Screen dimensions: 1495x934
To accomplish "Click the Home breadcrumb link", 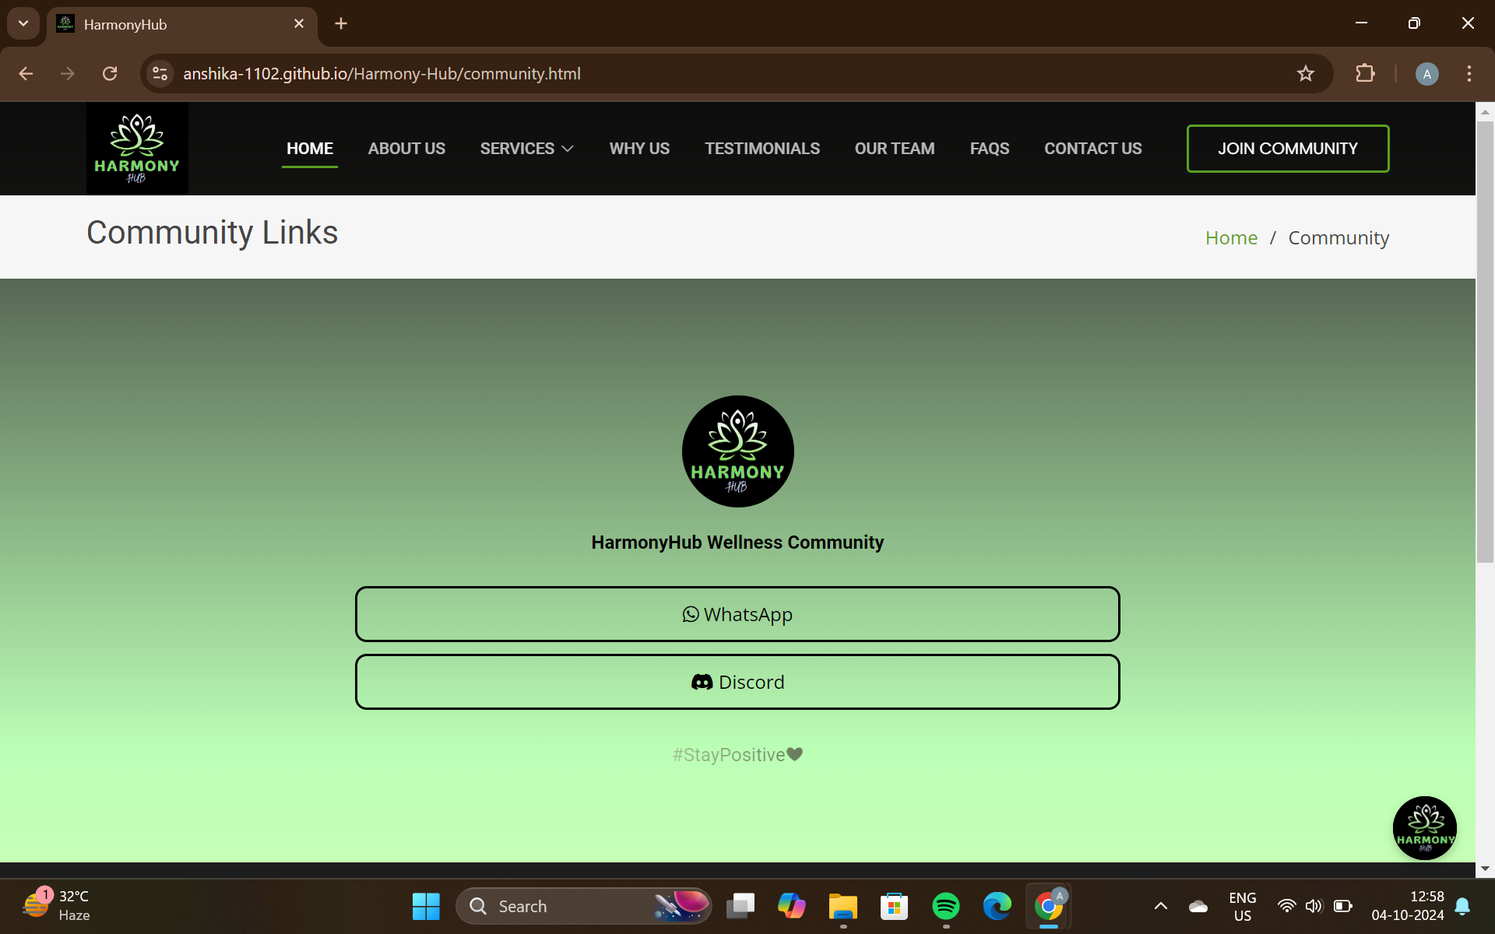I will 1231,238.
